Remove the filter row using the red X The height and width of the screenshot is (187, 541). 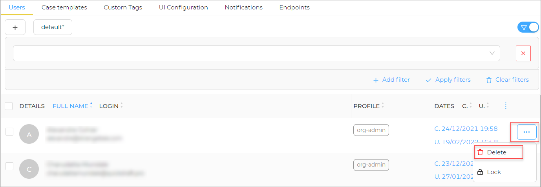523,53
